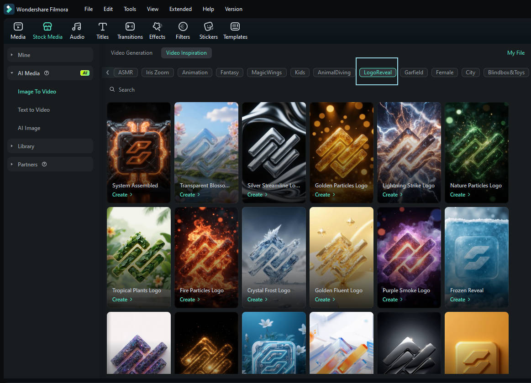Screen dimensions: 531x383
Task: Open the Golden Fluent Logo thumbnail
Action: point(342,257)
